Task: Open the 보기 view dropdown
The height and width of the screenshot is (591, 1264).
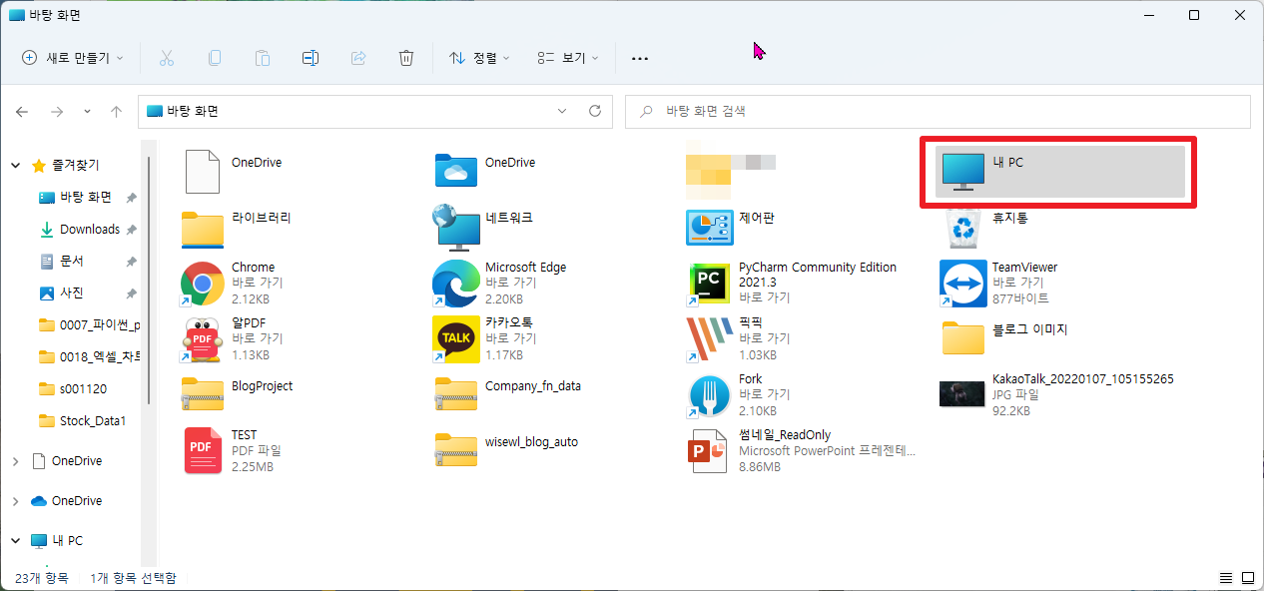Action: click(x=568, y=58)
